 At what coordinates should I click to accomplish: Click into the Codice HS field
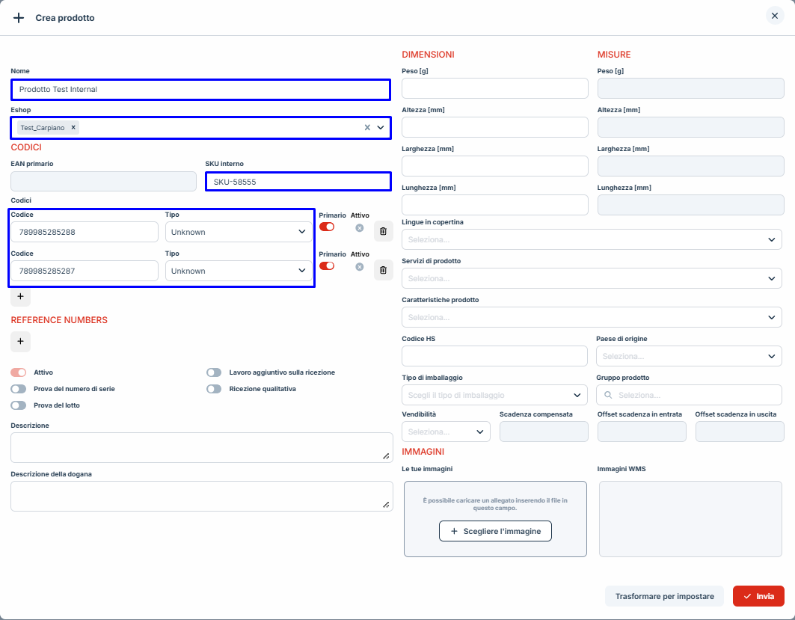pos(494,356)
